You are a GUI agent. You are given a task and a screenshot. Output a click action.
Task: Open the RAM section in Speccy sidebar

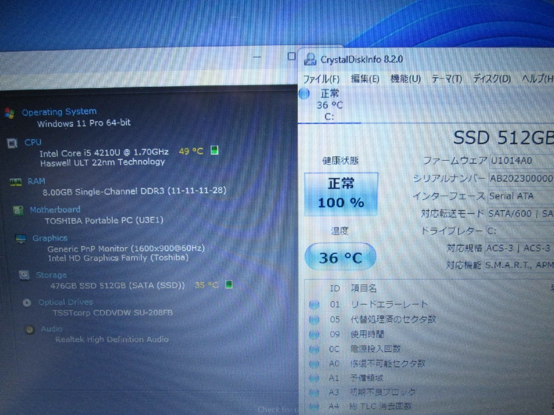coord(15,181)
